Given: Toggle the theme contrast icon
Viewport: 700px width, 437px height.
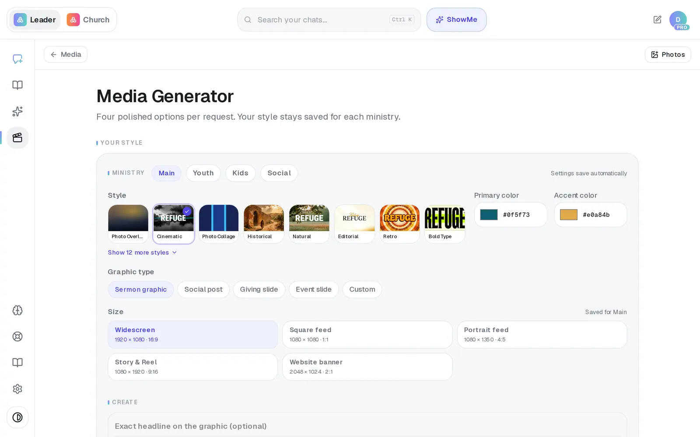Looking at the screenshot, I should [17, 417].
